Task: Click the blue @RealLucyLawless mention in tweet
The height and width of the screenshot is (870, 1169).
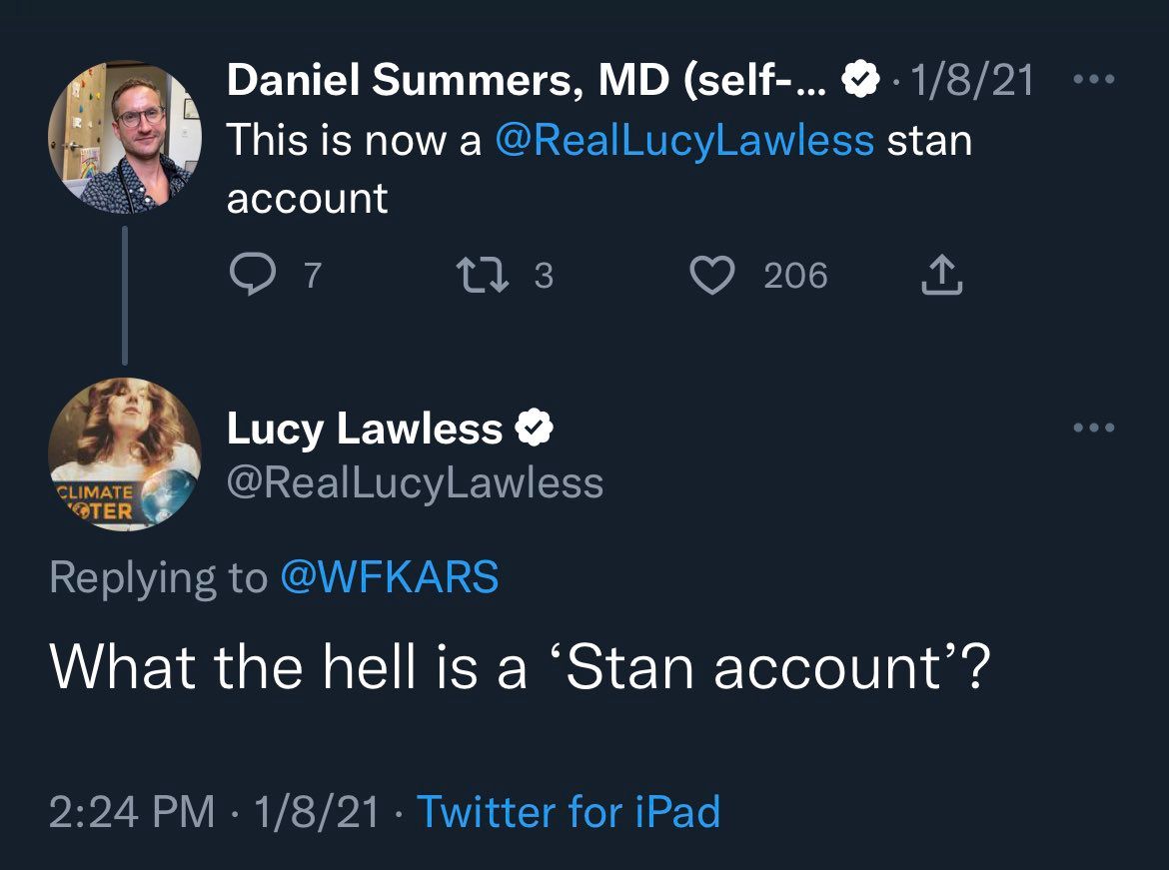Action: click(684, 140)
